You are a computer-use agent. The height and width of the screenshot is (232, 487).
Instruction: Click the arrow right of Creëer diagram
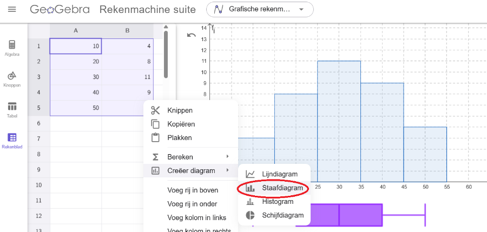pyautogui.click(x=228, y=170)
